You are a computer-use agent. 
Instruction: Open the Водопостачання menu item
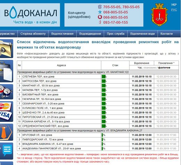(62, 34)
